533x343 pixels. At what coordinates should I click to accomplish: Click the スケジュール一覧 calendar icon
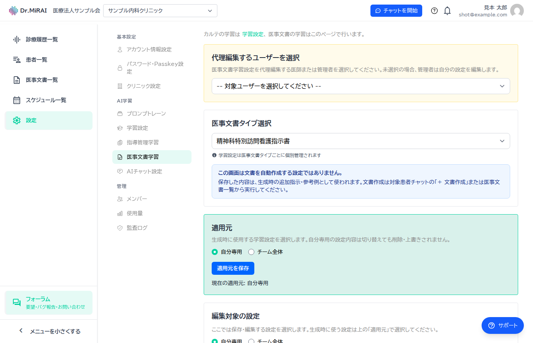[17, 100]
